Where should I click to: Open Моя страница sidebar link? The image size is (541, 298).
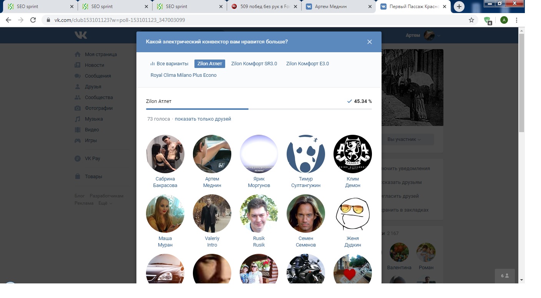pyautogui.click(x=101, y=55)
